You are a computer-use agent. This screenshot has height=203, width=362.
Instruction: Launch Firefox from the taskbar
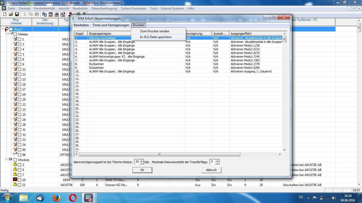point(56,198)
